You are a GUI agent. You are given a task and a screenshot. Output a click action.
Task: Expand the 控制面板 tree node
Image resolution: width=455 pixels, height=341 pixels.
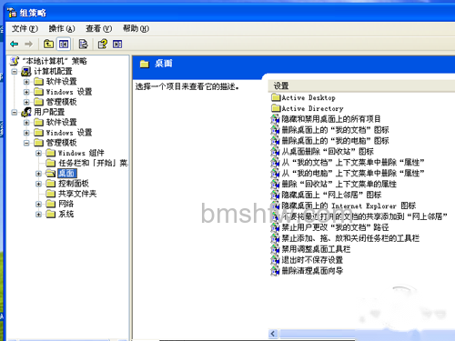(x=38, y=184)
